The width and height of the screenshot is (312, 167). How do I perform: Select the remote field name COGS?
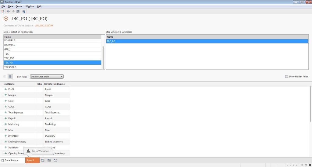pos(48,107)
